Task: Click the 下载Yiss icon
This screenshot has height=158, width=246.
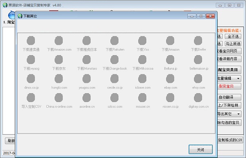Action: 142,41
